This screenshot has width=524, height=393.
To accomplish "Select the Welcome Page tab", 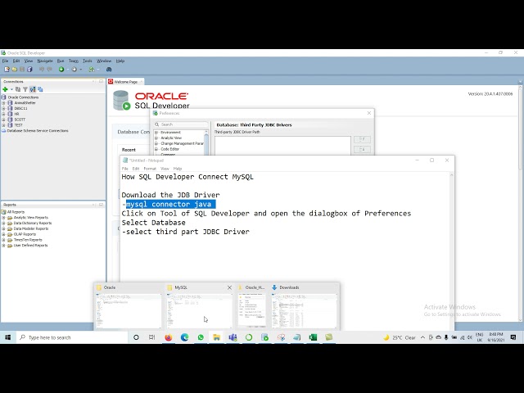I will click(125, 82).
